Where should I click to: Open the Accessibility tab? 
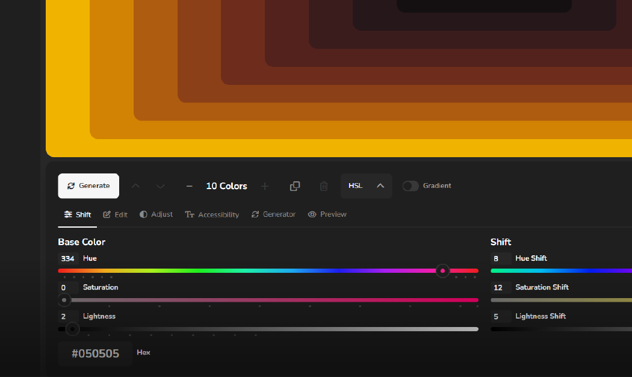tap(212, 214)
